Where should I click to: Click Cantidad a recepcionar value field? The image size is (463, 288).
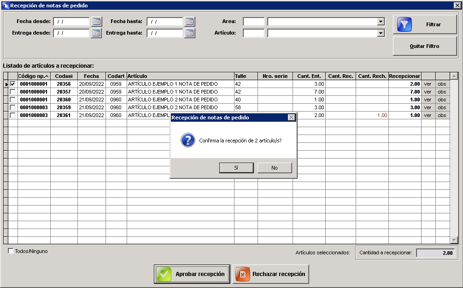[x=435, y=253]
